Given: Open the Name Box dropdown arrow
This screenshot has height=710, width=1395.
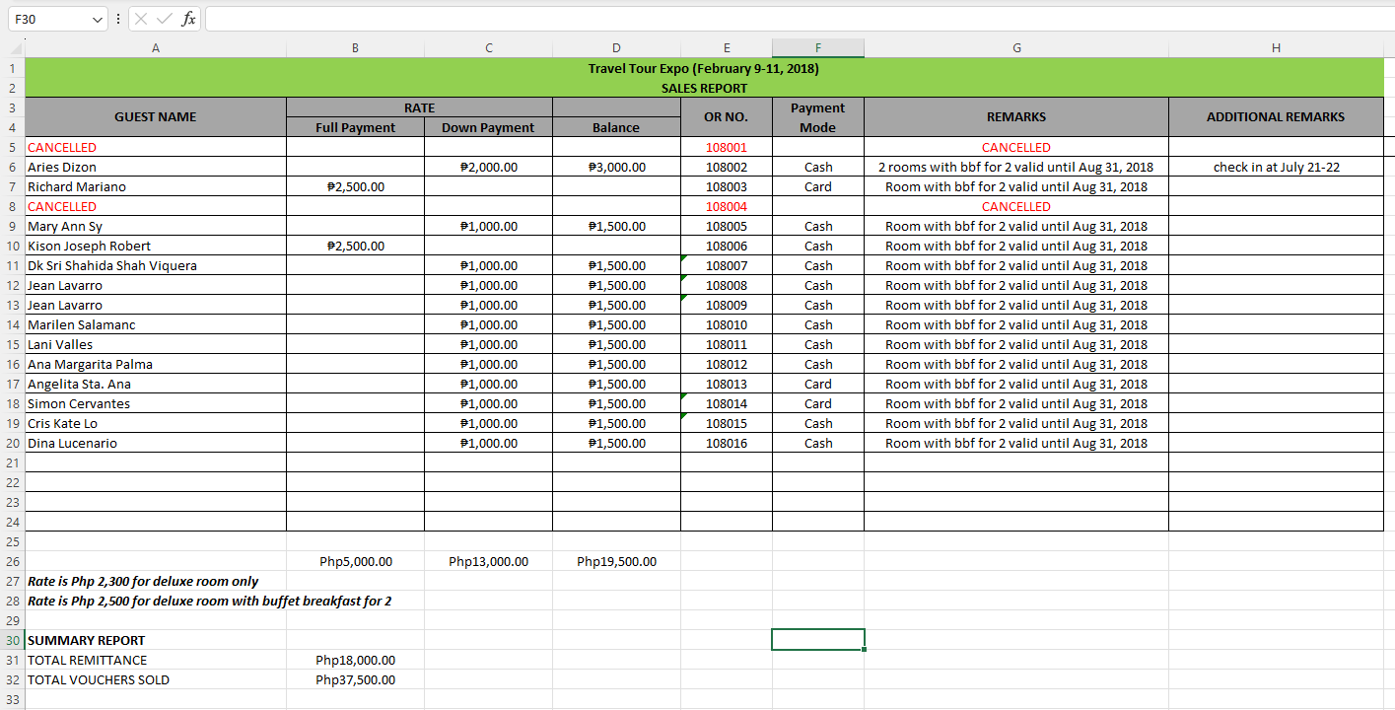Looking at the screenshot, I should click(97, 19).
